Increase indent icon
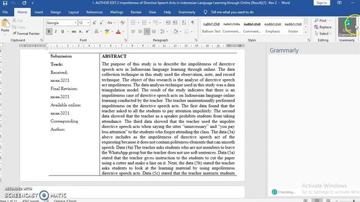 click(x=175, y=22)
